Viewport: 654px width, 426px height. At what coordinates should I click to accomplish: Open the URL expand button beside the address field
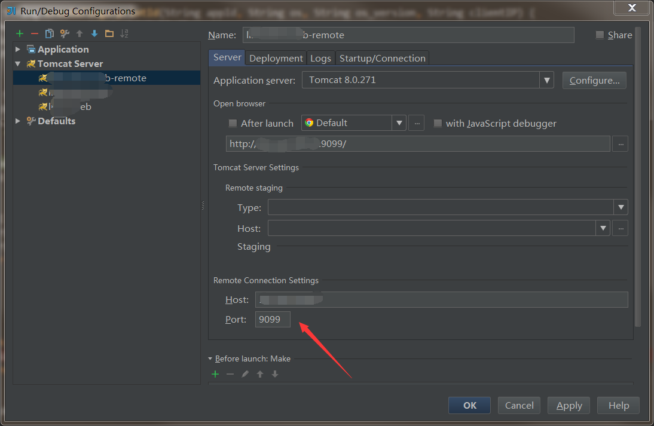pyautogui.click(x=620, y=144)
